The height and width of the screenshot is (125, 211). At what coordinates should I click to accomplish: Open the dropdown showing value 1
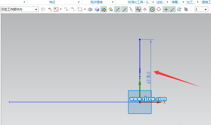click(201, 9)
